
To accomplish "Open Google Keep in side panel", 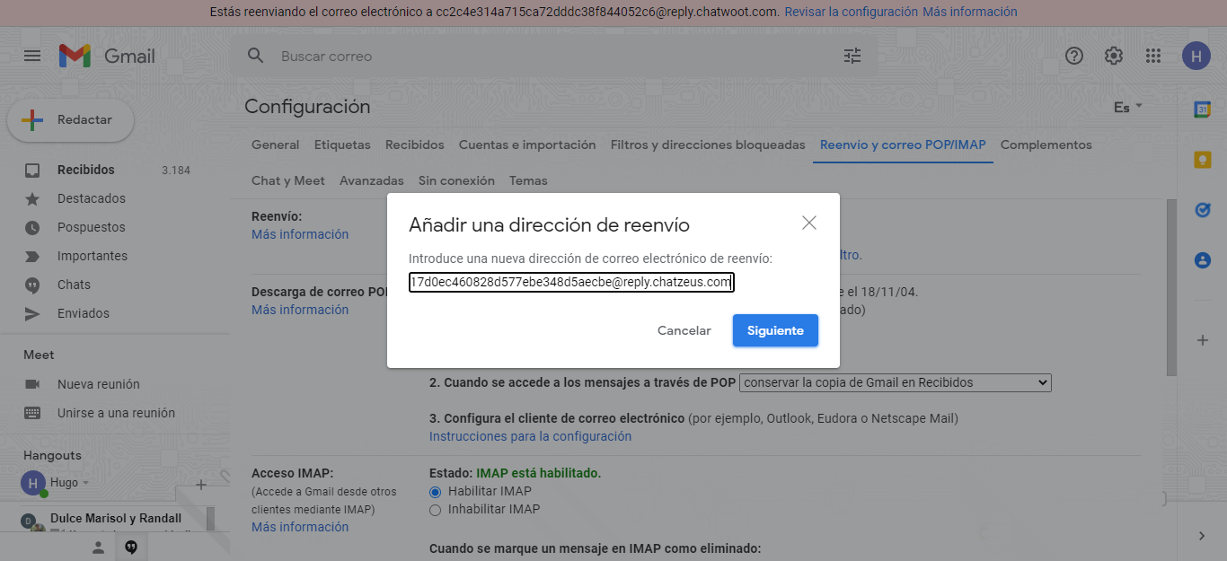I will coord(1202,160).
